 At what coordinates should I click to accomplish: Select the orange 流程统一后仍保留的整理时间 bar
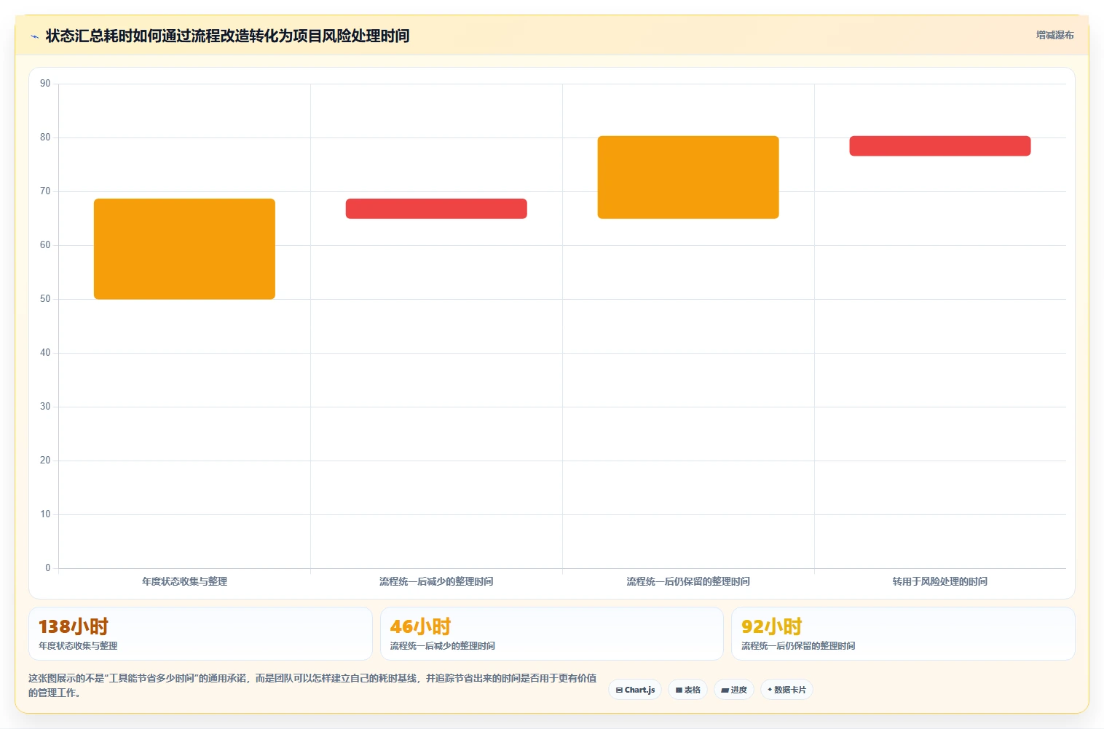point(688,178)
